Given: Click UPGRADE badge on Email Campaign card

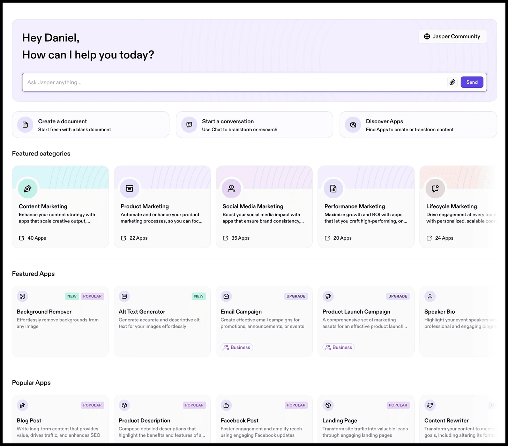Looking at the screenshot, I should click(296, 296).
